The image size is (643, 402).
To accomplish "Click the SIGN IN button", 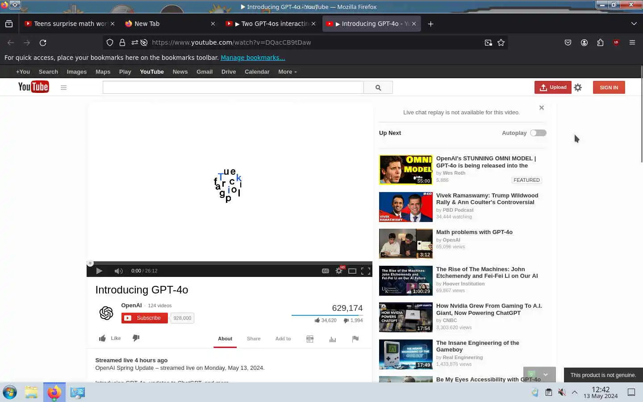I will (609, 88).
